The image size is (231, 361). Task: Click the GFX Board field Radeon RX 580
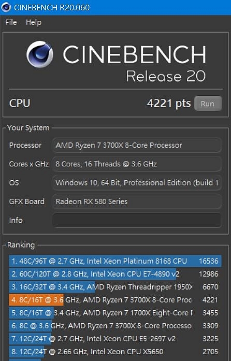(x=137, y=201)
